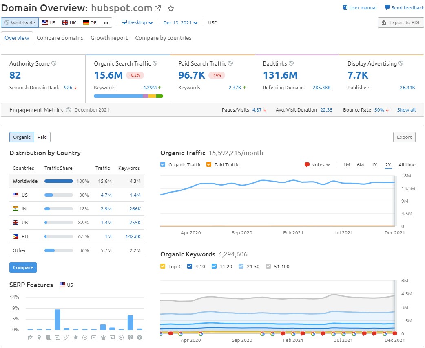Click the globe icon beside Engagement Metrics
425x348 pixels.
point(69,110)
